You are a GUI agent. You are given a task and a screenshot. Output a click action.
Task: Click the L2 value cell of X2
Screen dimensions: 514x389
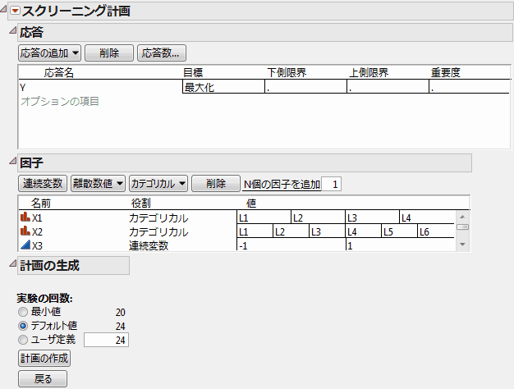(x=291, y=231)
